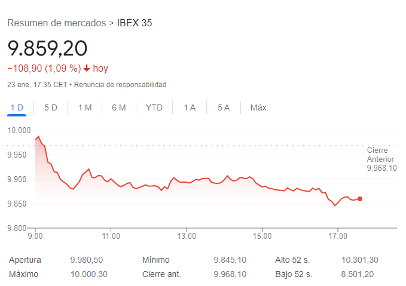Open the 1 M chart tab
Viewport: 406px width, 286px height.
[x=85, y=107]
